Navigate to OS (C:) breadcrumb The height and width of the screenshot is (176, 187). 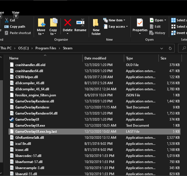(24, 48)
